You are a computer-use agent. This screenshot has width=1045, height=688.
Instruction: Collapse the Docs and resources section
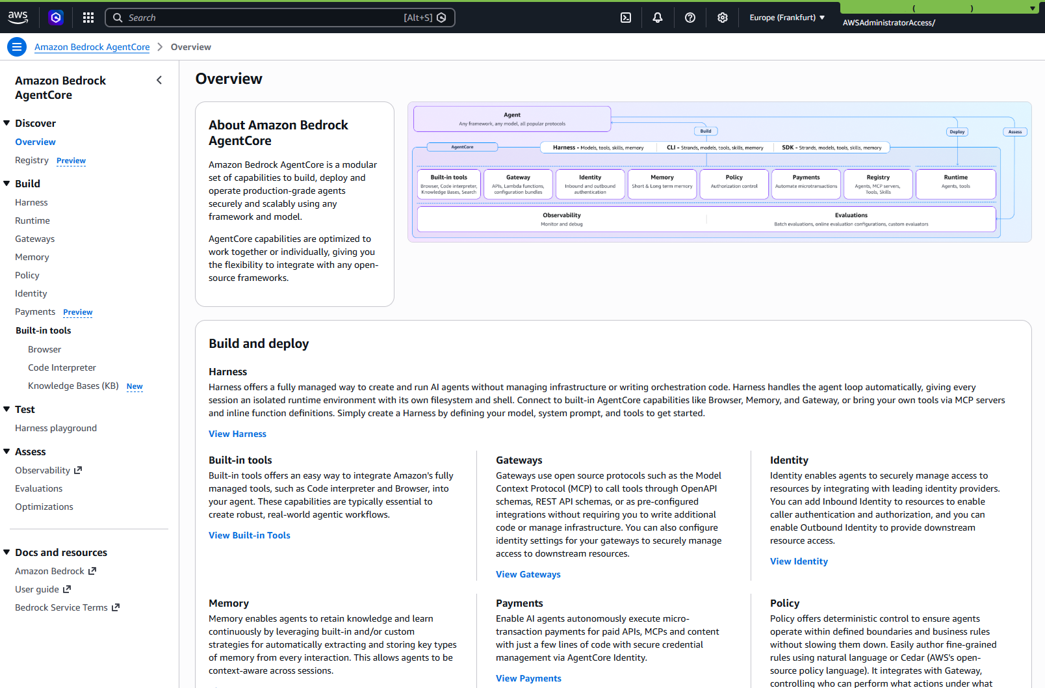click(6, 552)
